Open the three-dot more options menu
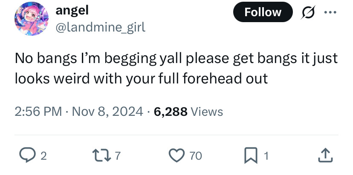 330,12
